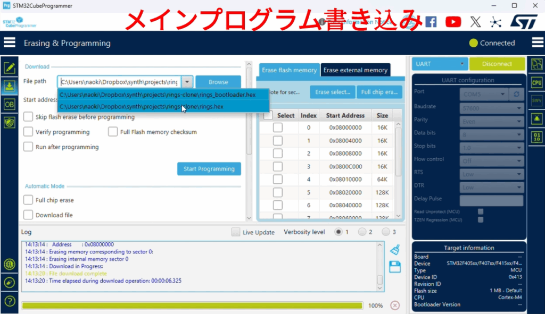Click the download progress bar
The height and width of the screenshot is (314, 545).
click(x=192, y=305)
